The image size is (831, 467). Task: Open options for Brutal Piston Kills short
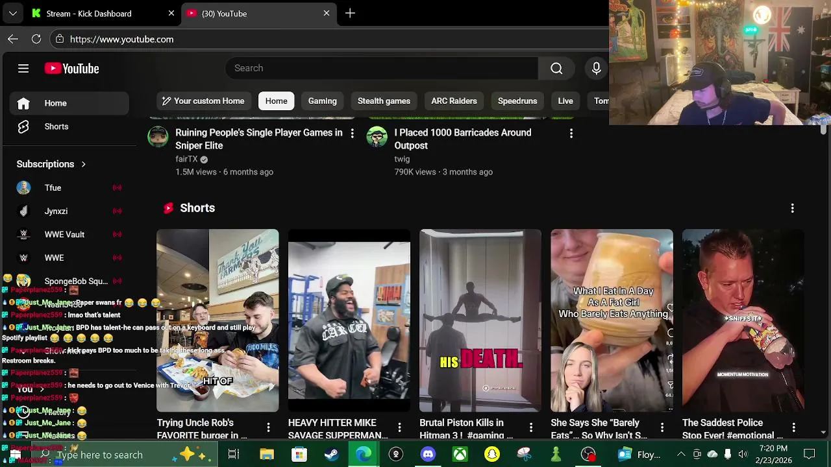pos(530,427)
